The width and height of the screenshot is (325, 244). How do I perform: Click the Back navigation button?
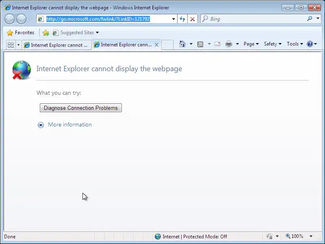click(9, 19)
